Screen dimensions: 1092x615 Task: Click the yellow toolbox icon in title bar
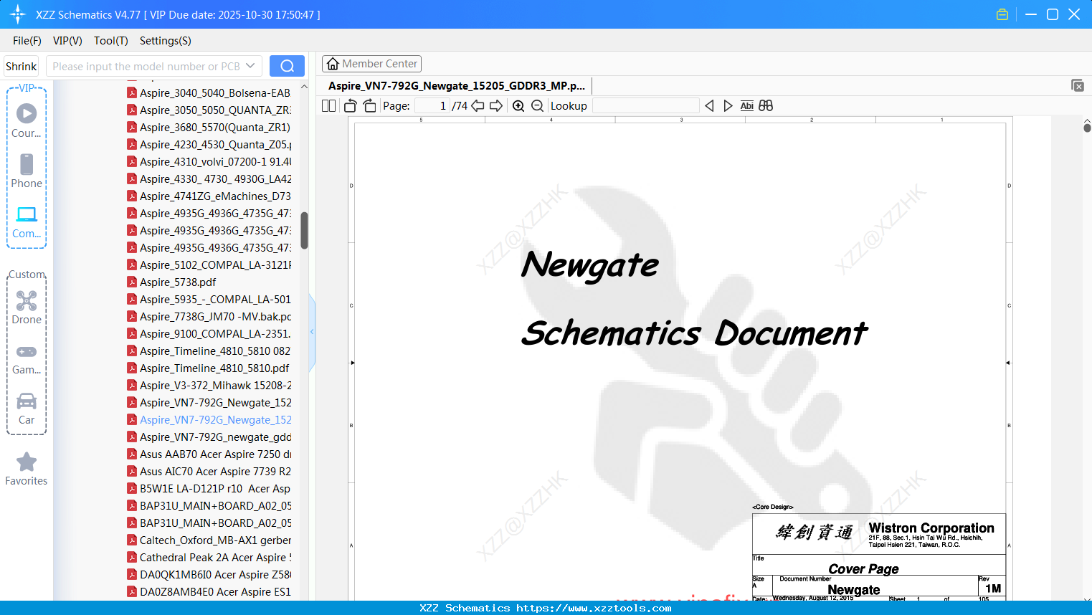tap(1002, 14)
